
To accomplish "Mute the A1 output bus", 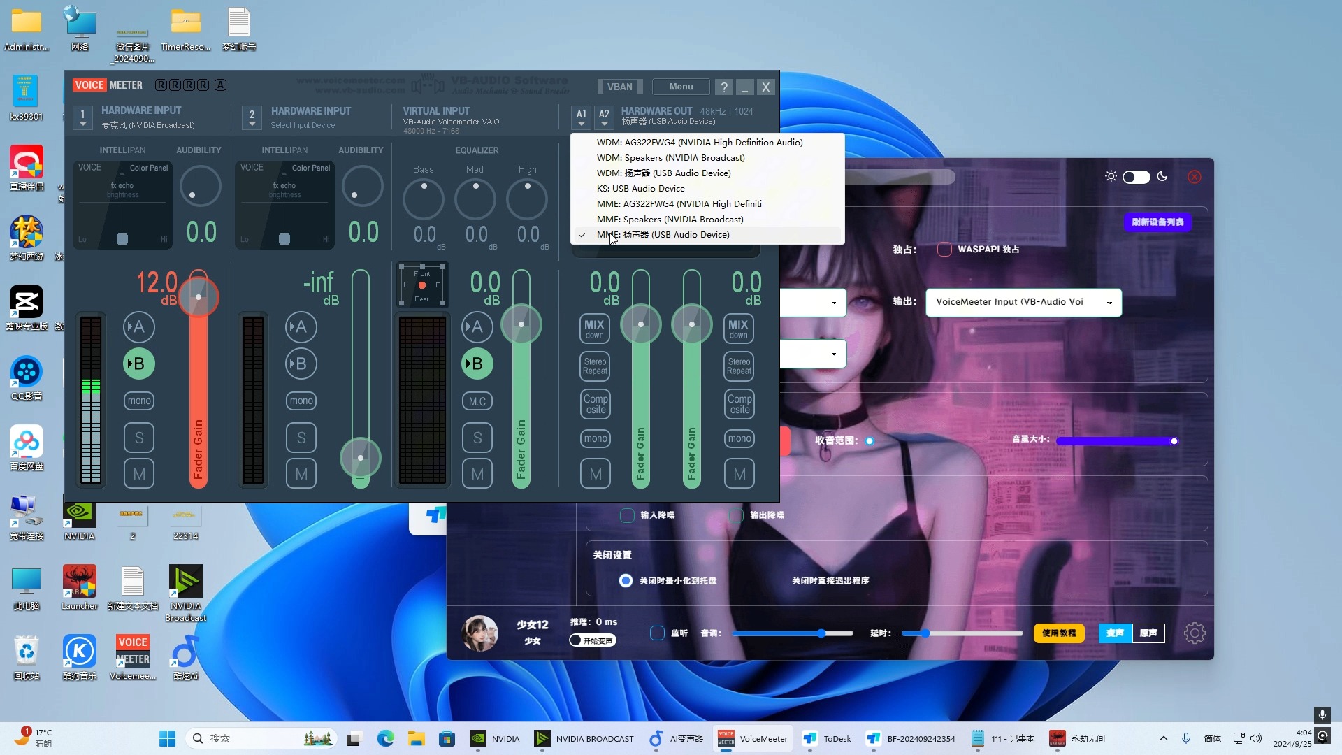I will [x=596, y=474].
